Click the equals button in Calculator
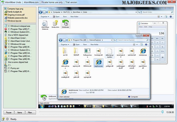This screenshot has width=177, height=122. [x=163, y=57]
